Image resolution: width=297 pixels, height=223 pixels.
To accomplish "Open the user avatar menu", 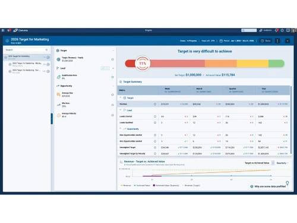I will tap(294, 30).
